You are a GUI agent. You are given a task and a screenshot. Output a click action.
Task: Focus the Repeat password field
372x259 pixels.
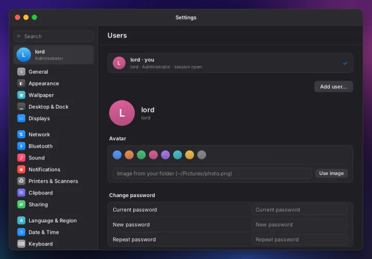coord(299,239)
